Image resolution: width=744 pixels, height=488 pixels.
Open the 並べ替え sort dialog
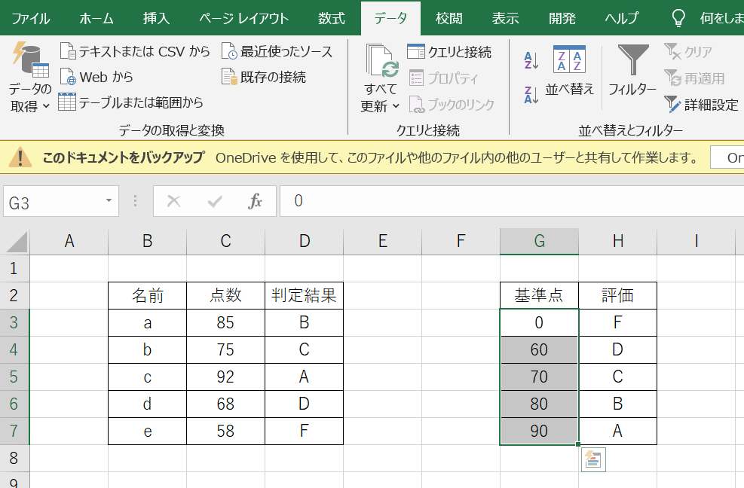(x=569, y=71)
